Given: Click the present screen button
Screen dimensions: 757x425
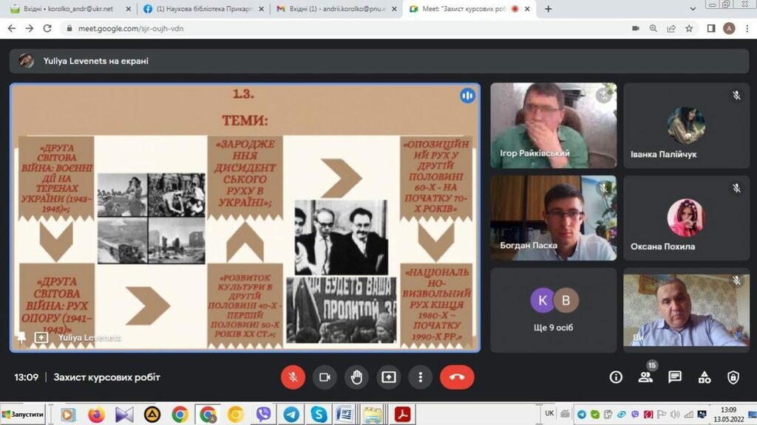Looking at the screenshot, I should click(389, 377).
